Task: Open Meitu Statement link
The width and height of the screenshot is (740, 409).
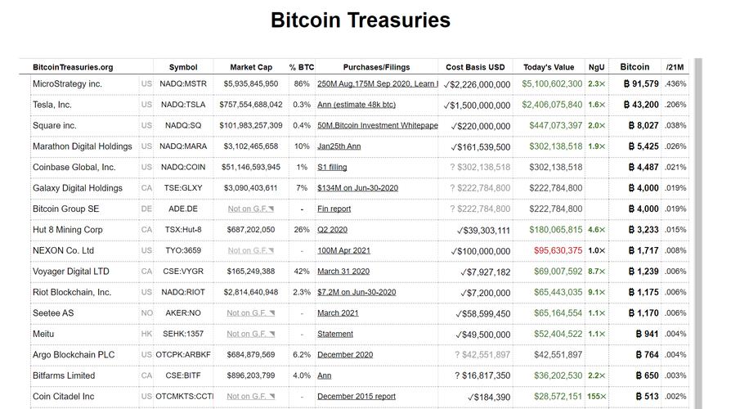Action: (x=335, y=334)
